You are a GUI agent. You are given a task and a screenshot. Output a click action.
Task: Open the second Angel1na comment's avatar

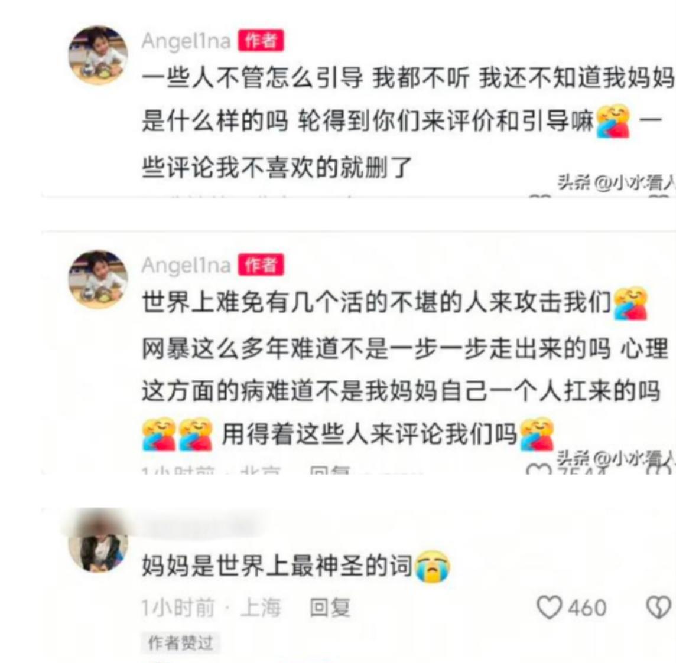98,279
